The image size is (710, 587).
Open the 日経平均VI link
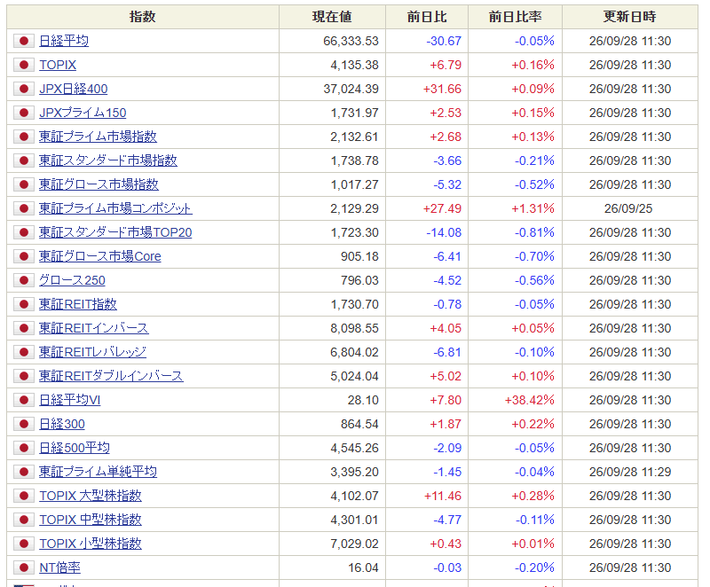(x=70, y=401)
